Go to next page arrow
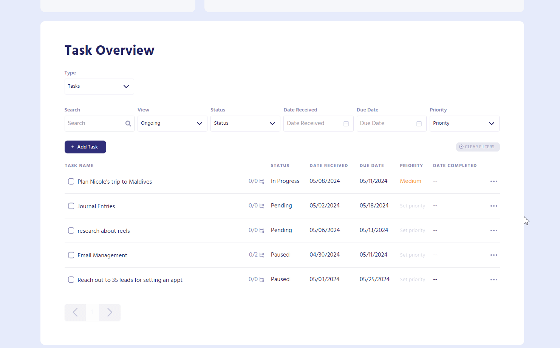The image size is (560, 348). (x=110, y=312)
